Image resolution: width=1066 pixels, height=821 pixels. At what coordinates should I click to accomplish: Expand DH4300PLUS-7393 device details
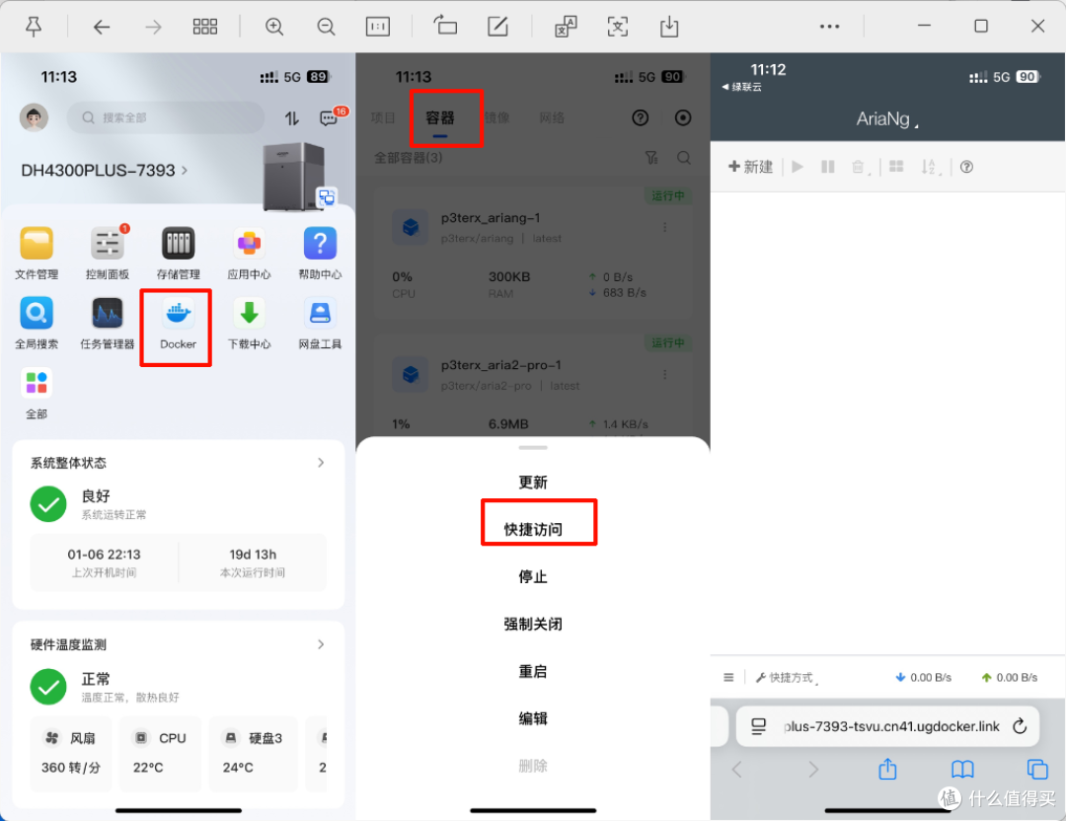104,170
